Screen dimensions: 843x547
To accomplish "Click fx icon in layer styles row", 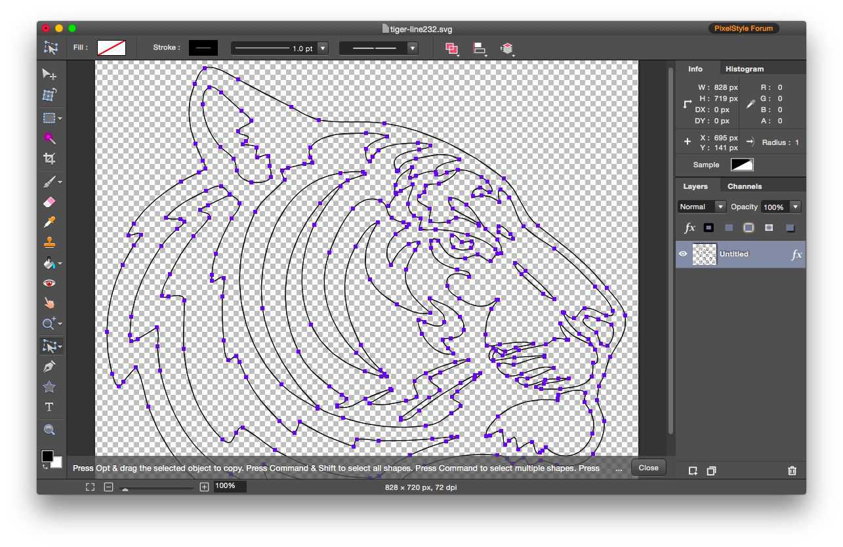I will 689,228.
